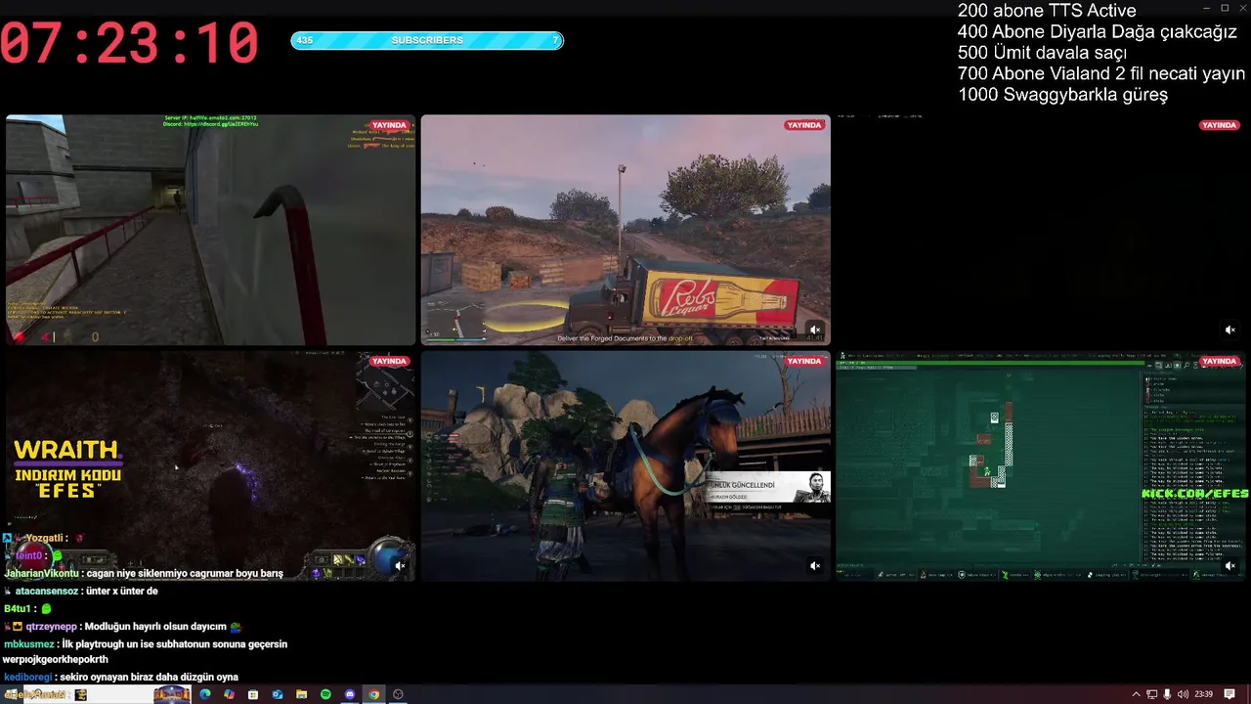This screenshot has width=1251, height=704.
Task: Click the YAYINDA badge on the green terminal stream
Action: (1220, 361)
